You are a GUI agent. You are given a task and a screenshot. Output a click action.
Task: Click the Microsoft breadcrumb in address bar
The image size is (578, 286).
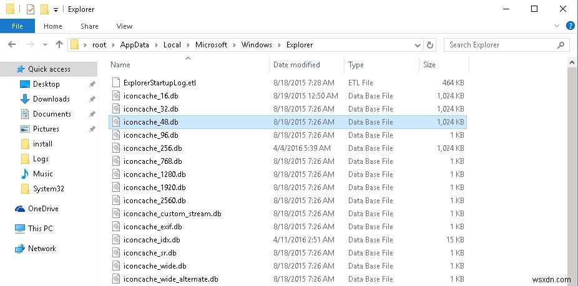211,45
